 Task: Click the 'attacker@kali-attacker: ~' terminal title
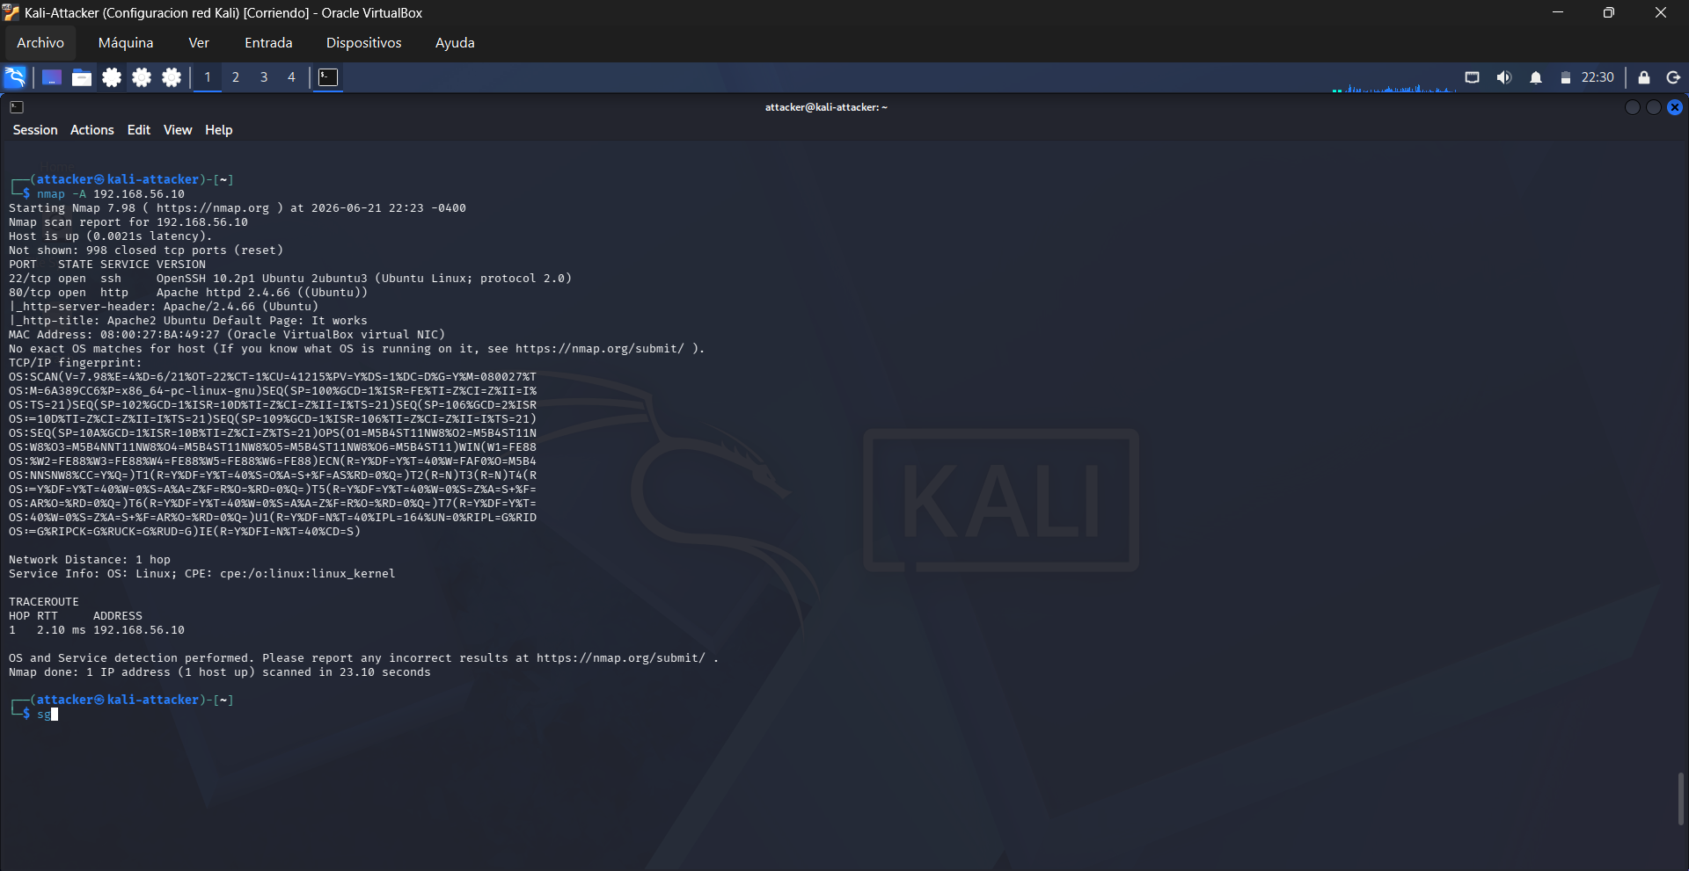click(826, 107)
